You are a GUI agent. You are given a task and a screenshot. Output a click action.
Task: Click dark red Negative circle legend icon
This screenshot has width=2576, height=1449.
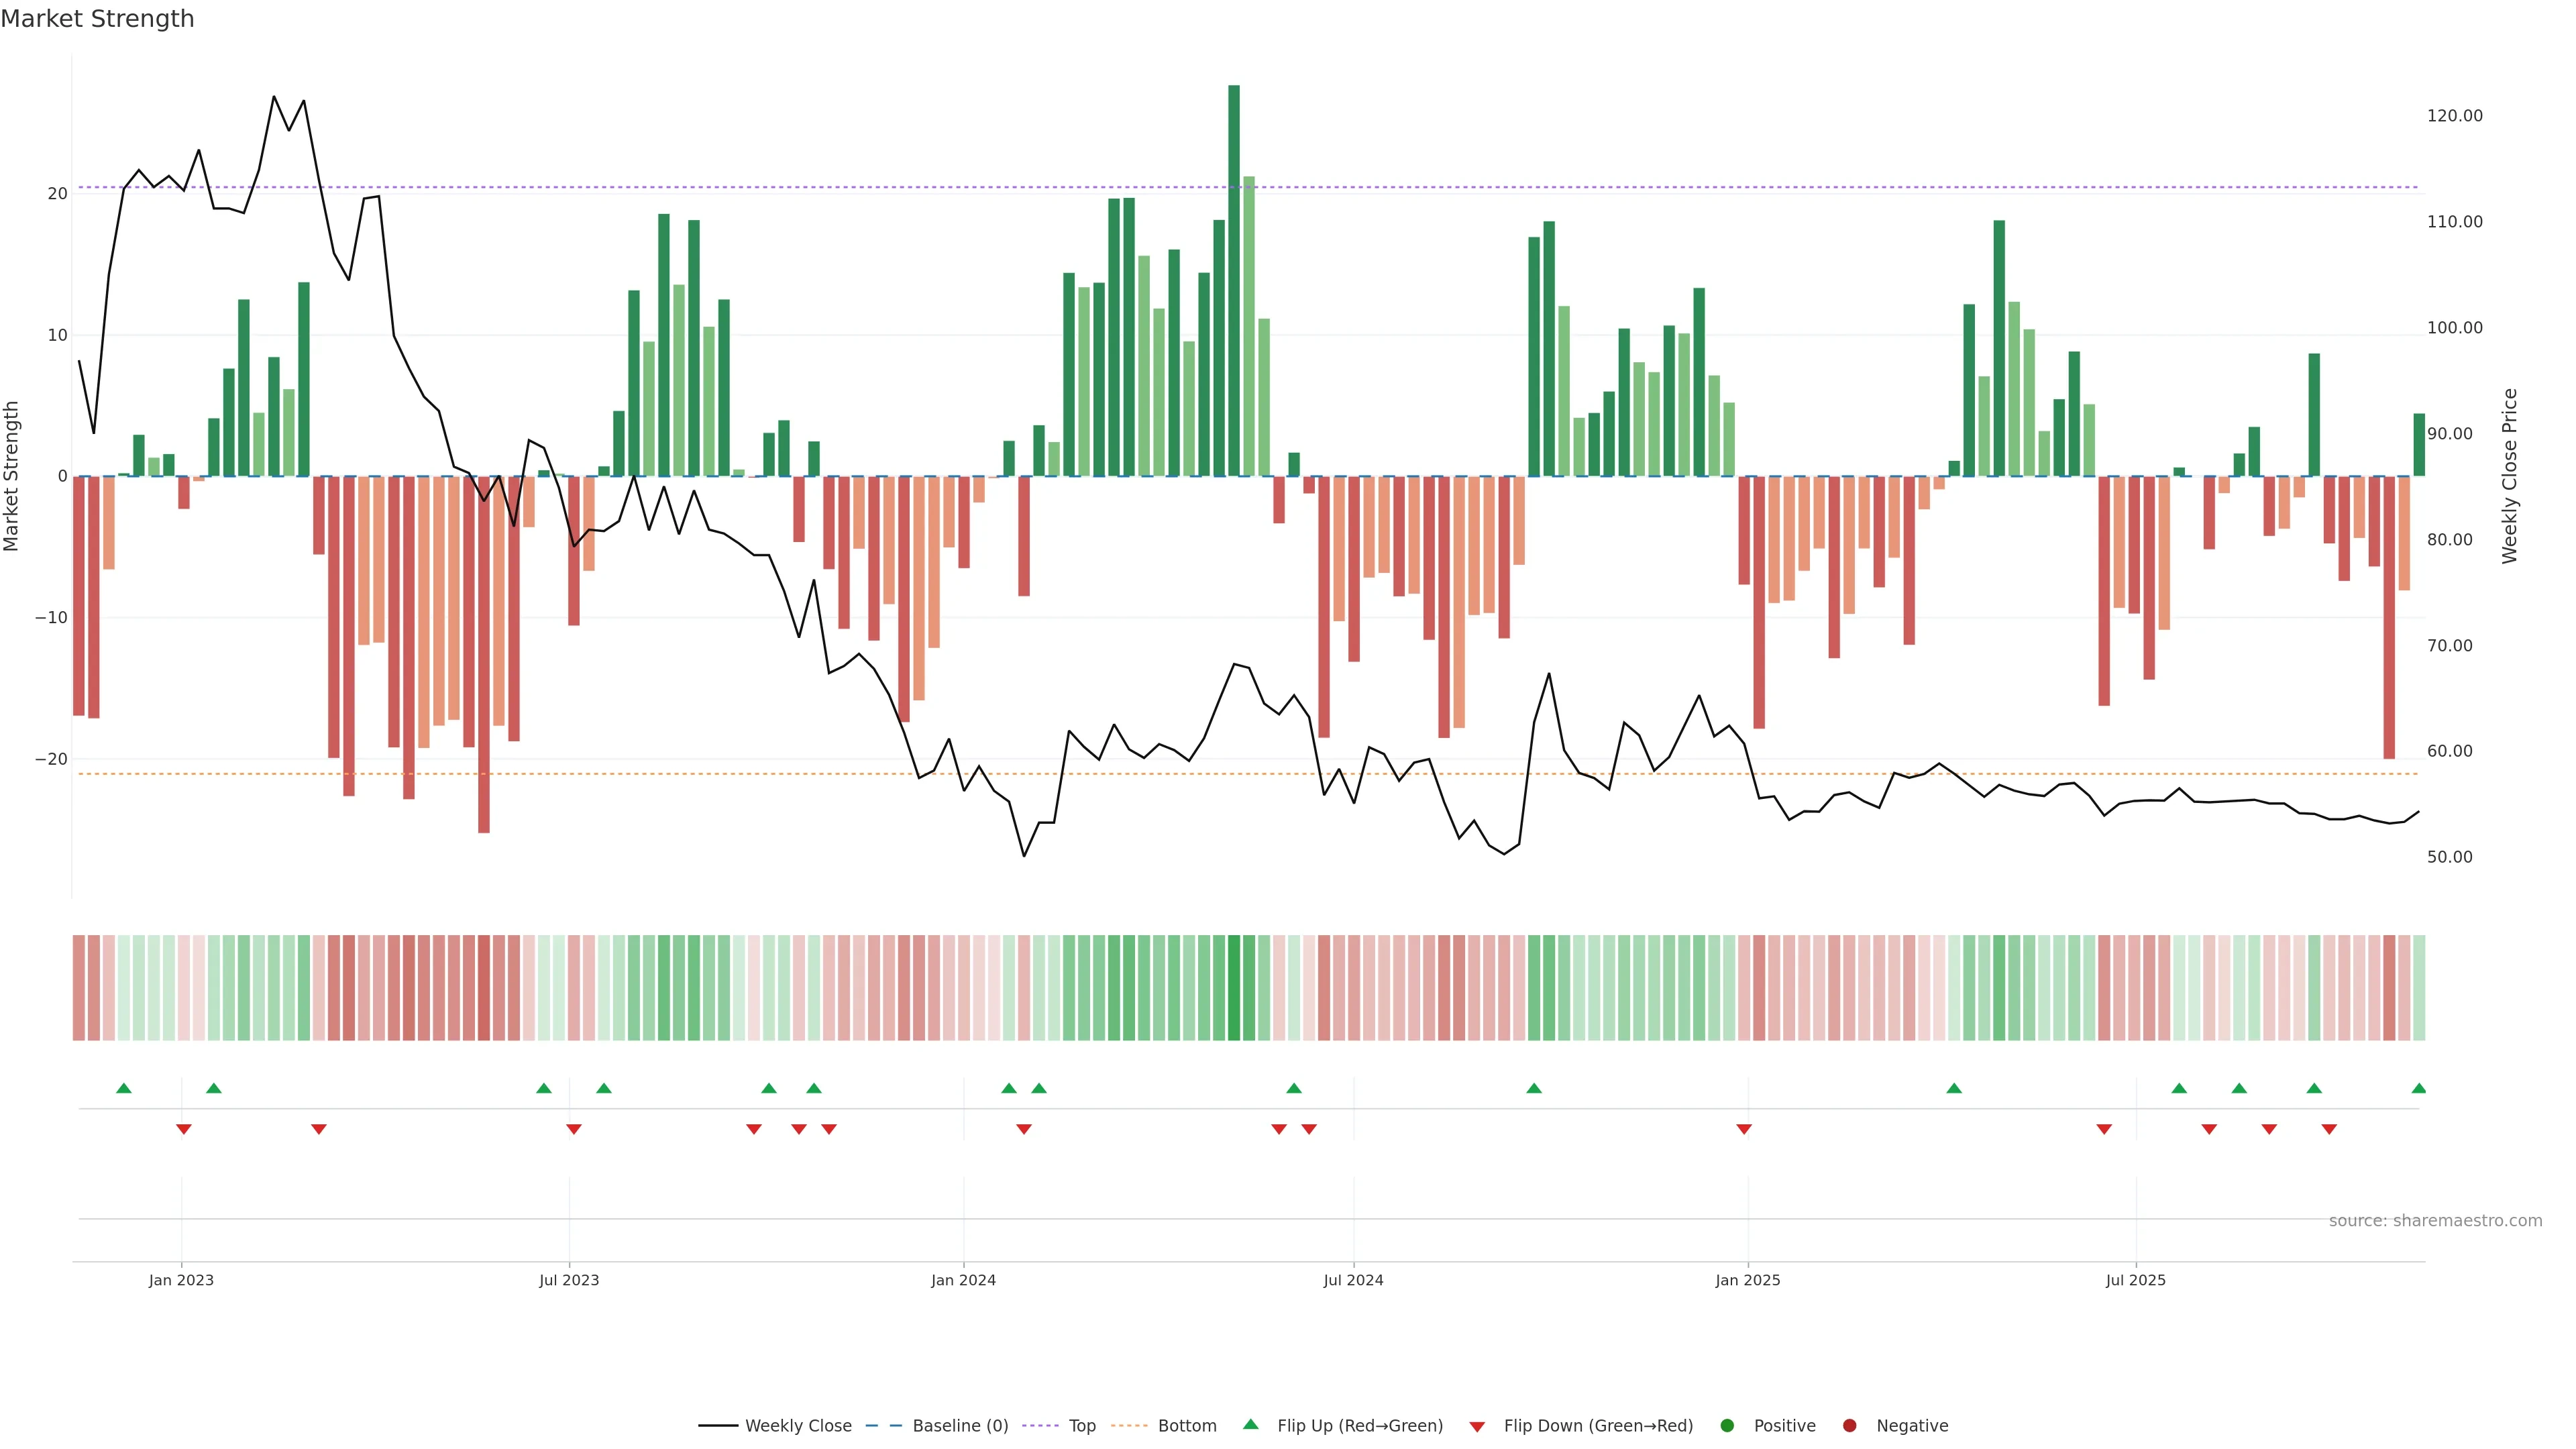tap(1849, 1426)
